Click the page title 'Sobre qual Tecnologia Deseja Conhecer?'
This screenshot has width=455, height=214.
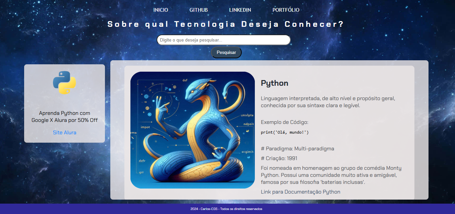226,24
